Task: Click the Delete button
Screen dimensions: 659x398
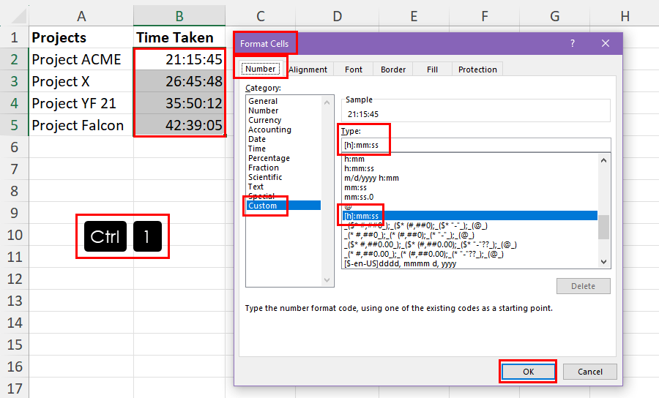Action: point(584,286)
